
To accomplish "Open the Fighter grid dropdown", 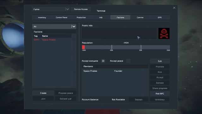I will pyautogui.click(x=51, y=9).
